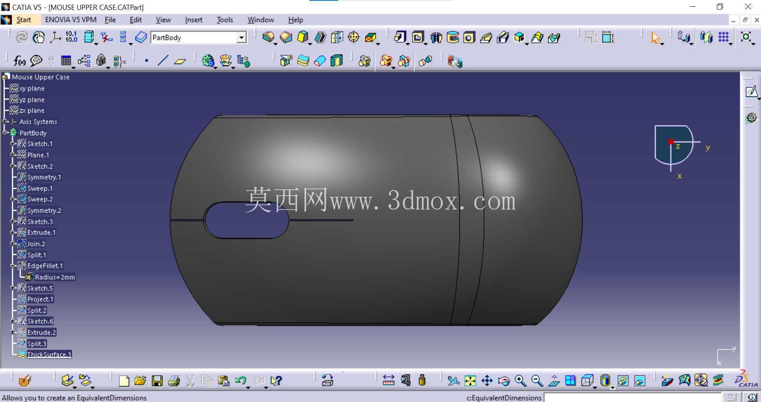Open the ENOVIA V5 VPM menu

click(x=71, y=20)
